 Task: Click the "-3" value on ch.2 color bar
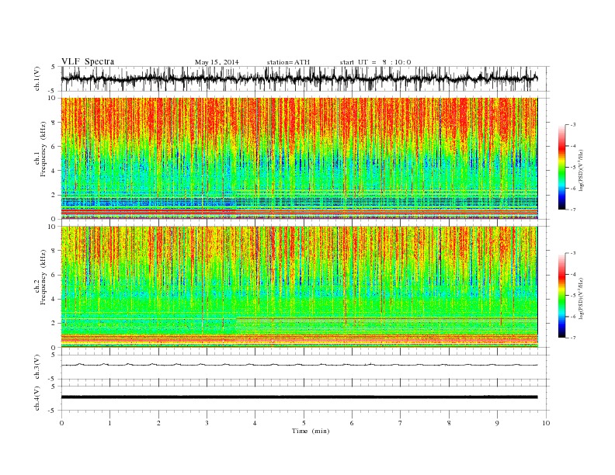(573, 253)
